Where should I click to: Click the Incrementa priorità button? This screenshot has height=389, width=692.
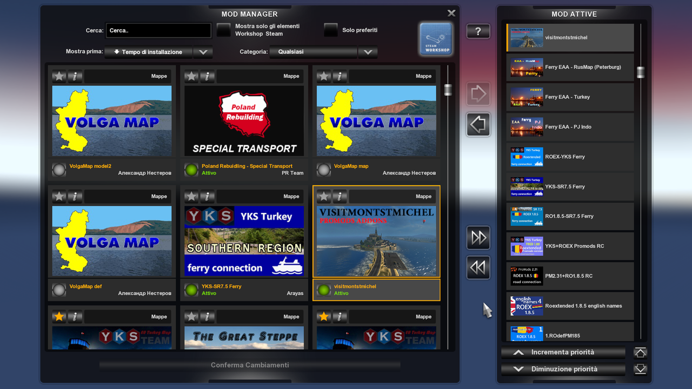click(563, 352)
